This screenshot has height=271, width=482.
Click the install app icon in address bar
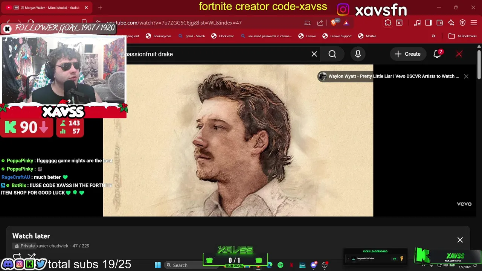[307, 23]
